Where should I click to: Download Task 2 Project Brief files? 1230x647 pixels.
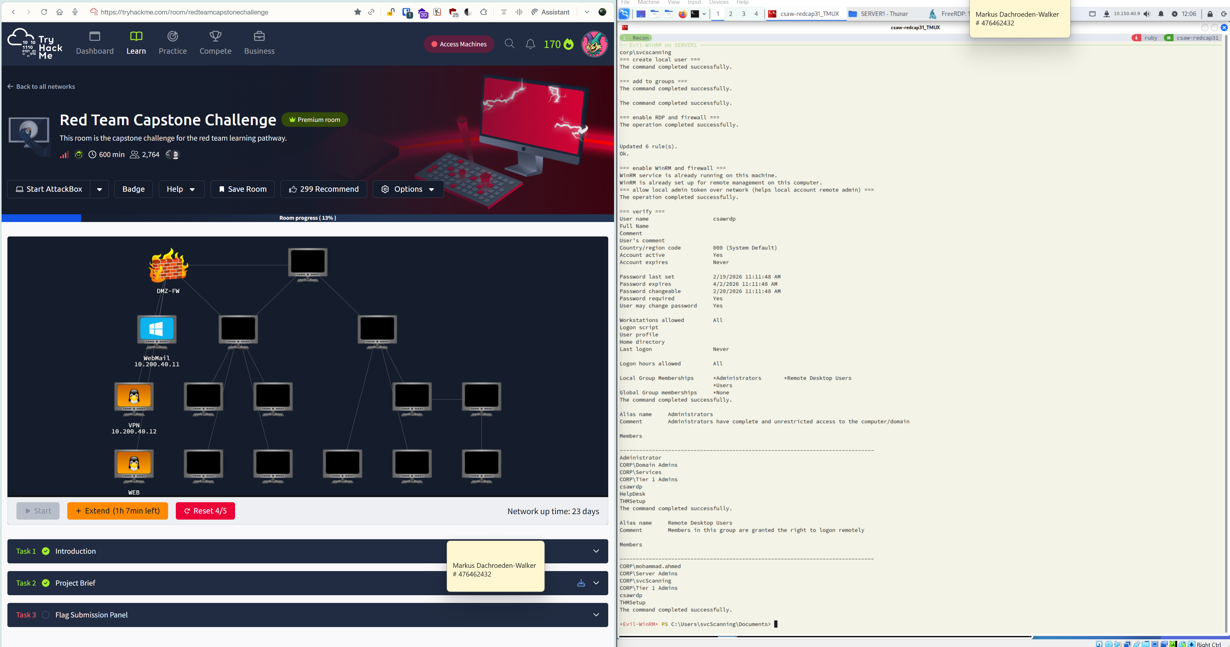581,583
